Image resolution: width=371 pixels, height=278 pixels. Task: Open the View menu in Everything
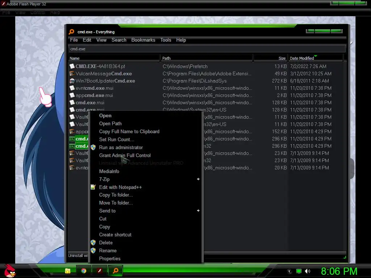click(101, 40)
